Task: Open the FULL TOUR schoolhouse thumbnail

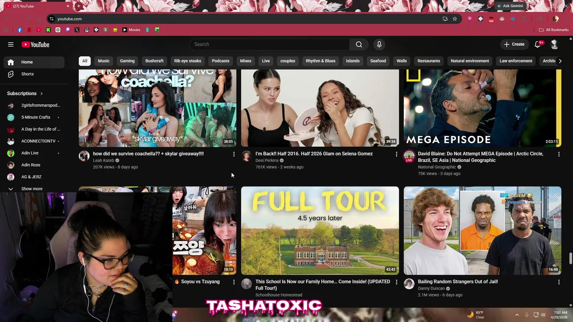Action: 320,230
